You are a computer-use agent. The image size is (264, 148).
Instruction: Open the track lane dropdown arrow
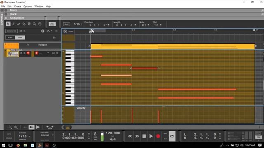point(48,53)
